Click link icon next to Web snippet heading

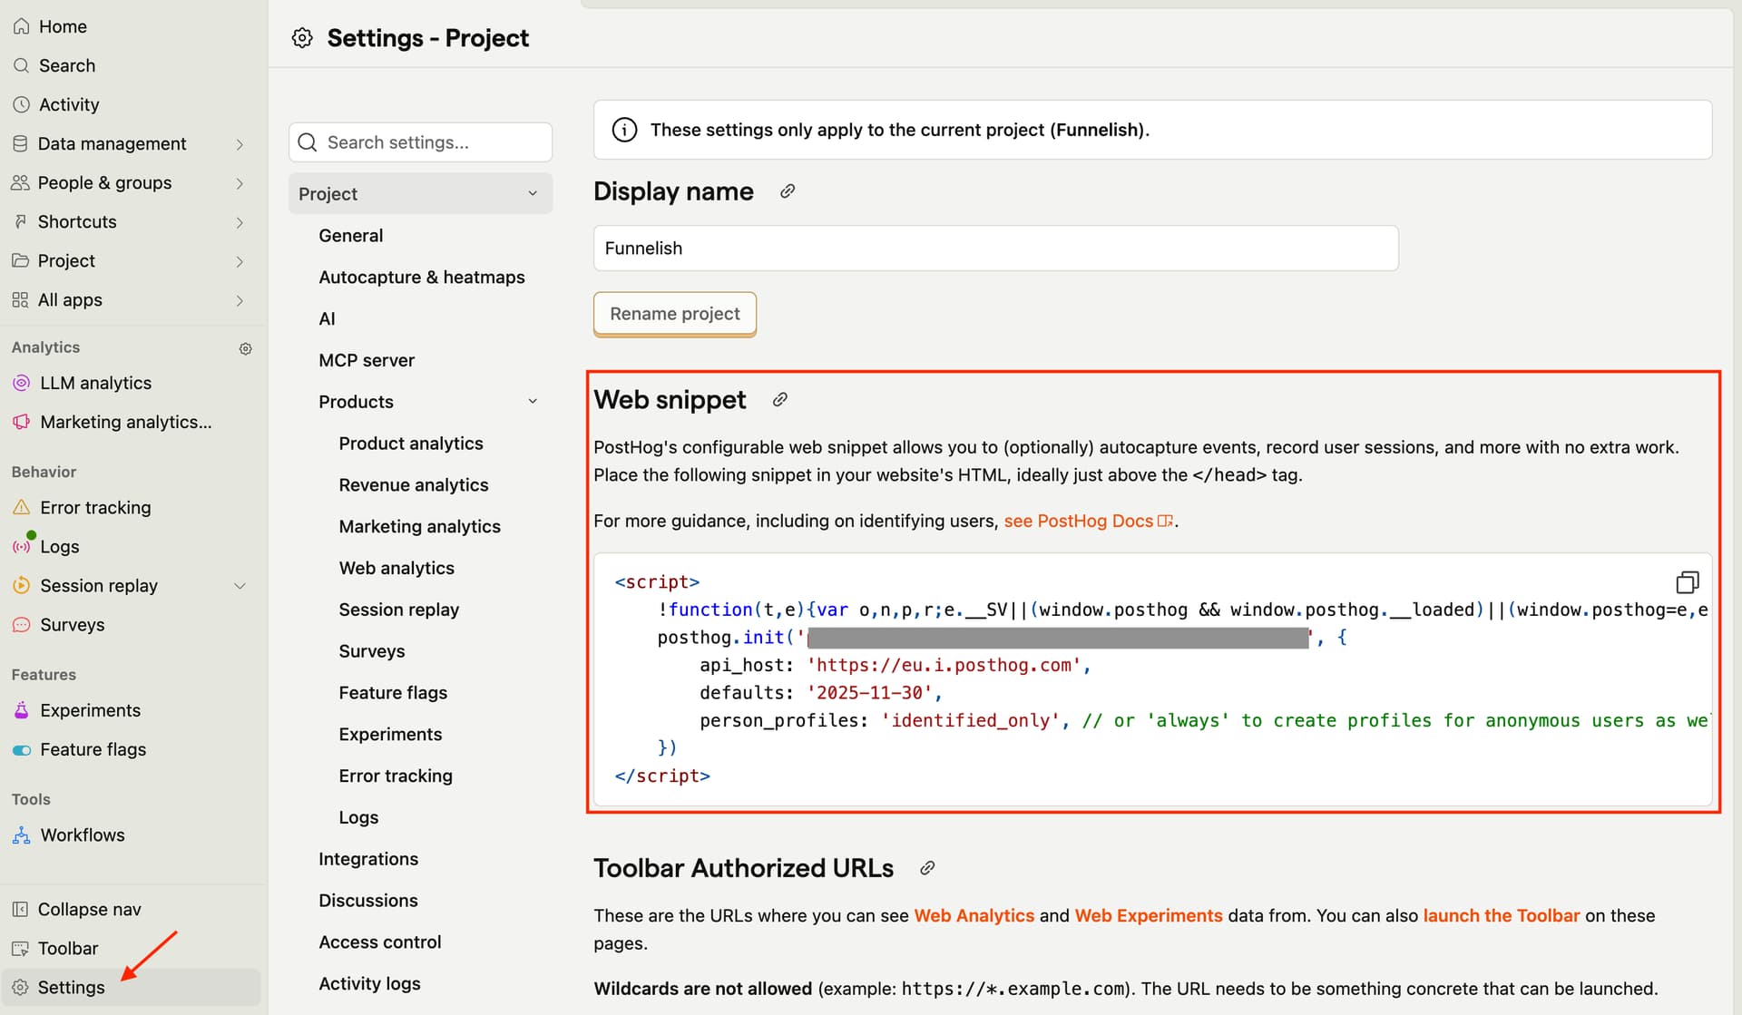pos(779,400)
